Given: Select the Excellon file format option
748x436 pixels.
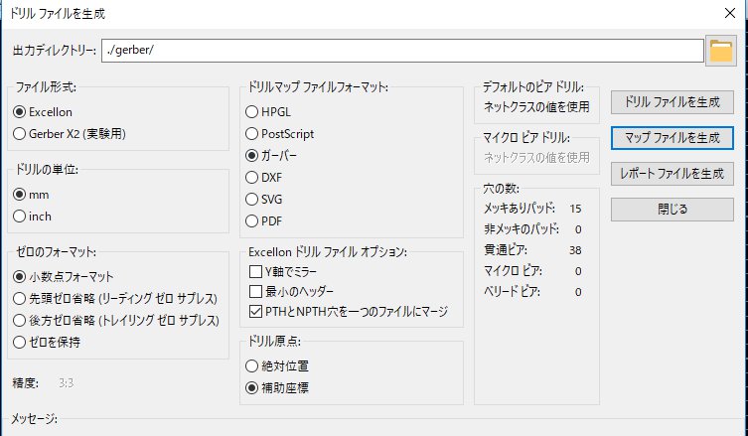Looking at the screenshot, I should pyautogui.click(x=20, y=112).
